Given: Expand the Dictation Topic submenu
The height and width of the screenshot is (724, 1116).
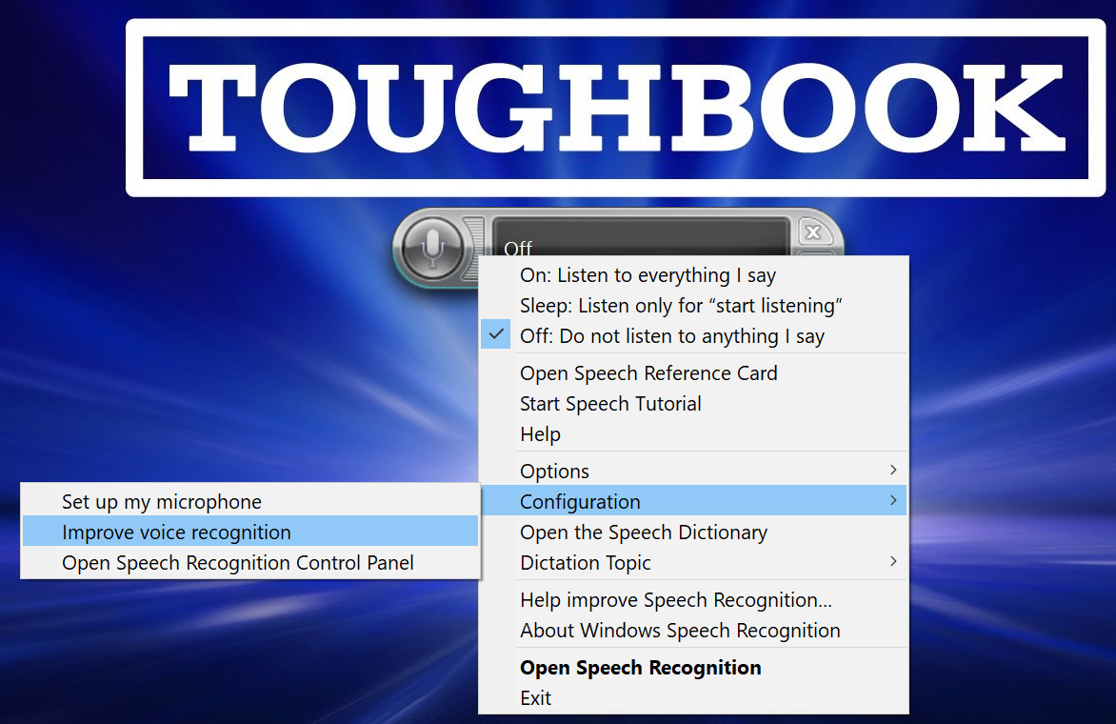Looking at the screenshot, I should [x=693, y=563].
